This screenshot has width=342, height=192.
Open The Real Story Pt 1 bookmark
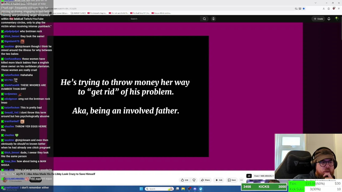(x=140, y=13)
